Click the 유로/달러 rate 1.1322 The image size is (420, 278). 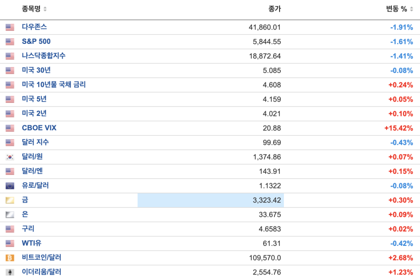point(270,186)
